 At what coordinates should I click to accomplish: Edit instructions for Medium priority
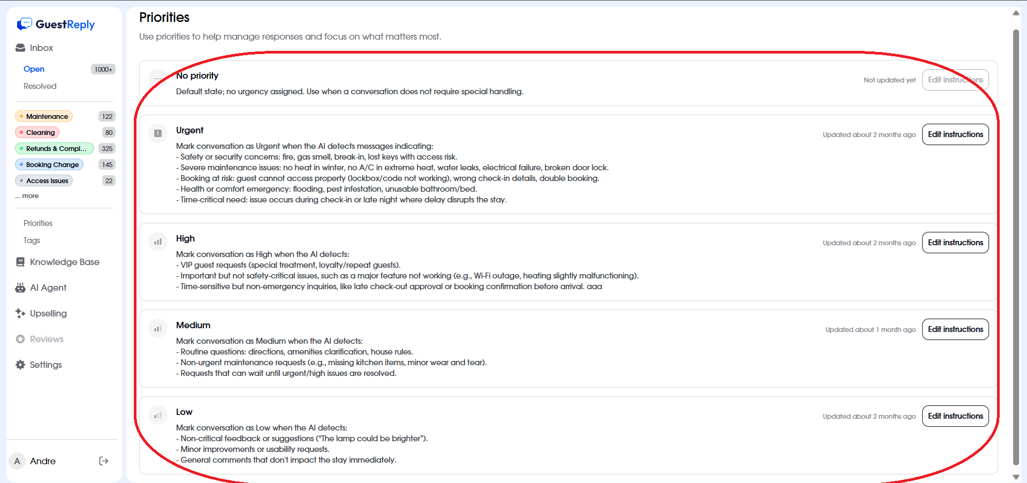point(955,329)
